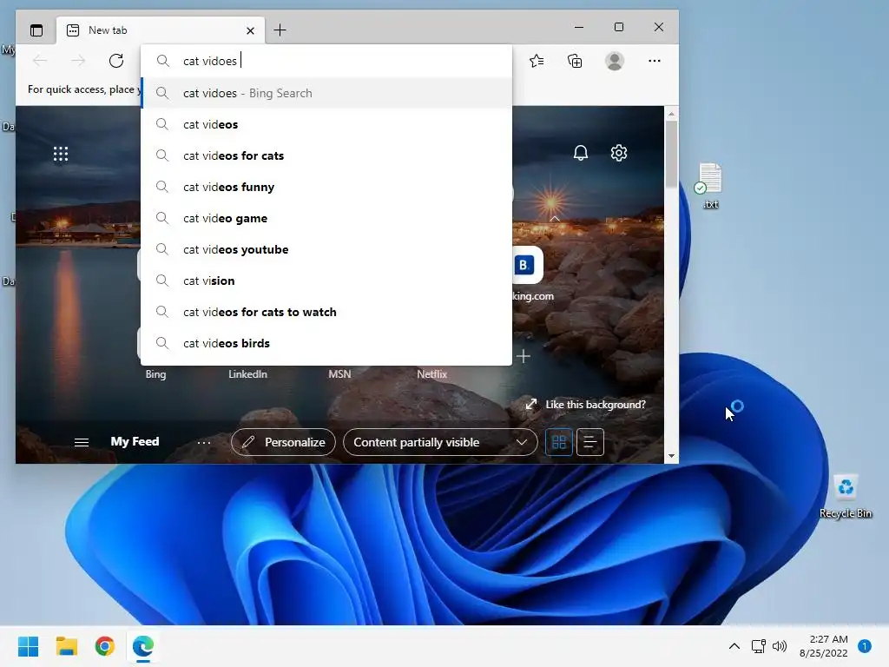The image size is (889, 667).
Task: Open Settings and more three-dot menu
Action: pos(655,61)
